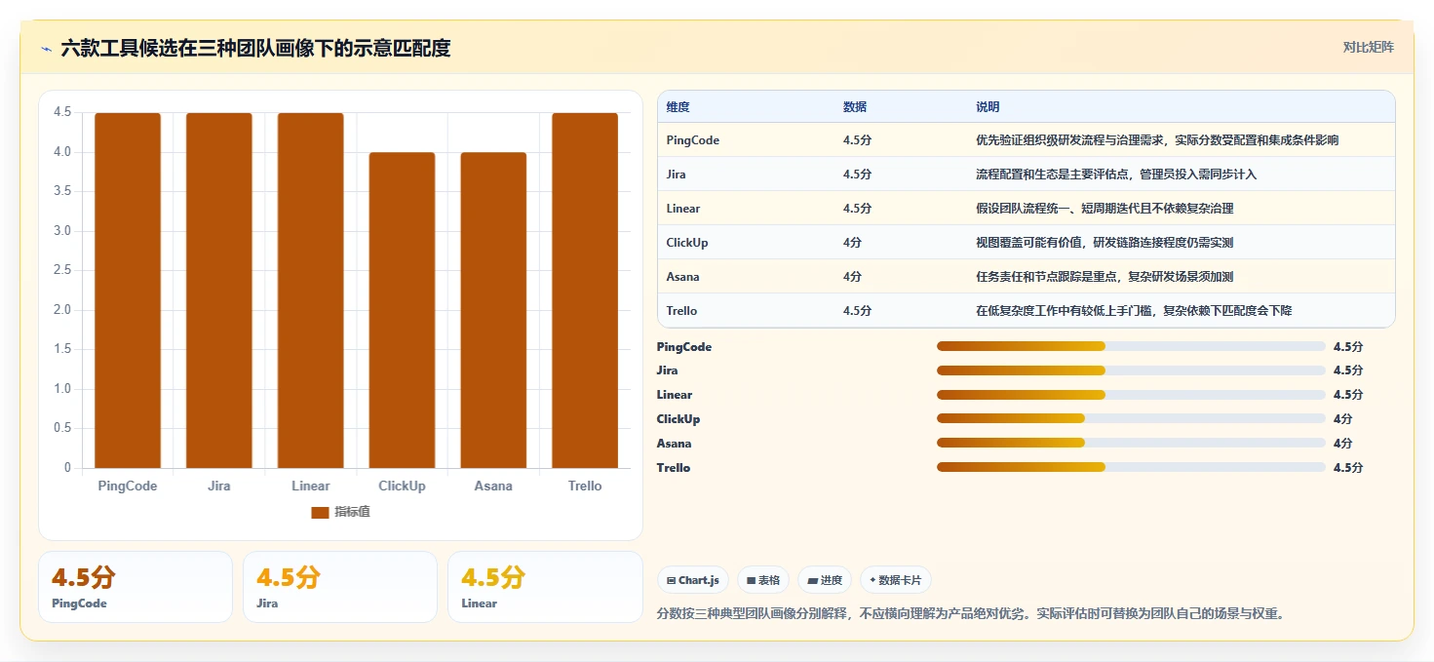Click the Asana progress bar
This screenshot has height=662, width=1434.
click(x=1131, y=444)
